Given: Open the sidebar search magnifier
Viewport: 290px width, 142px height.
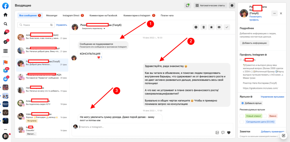Looking at the screenshot, I should [5, 24].
